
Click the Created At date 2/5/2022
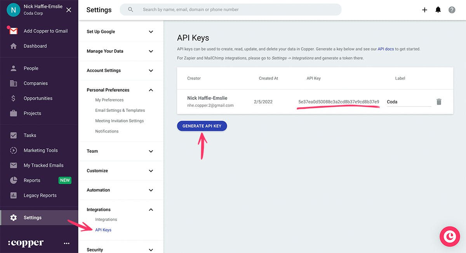pos(263,102)
